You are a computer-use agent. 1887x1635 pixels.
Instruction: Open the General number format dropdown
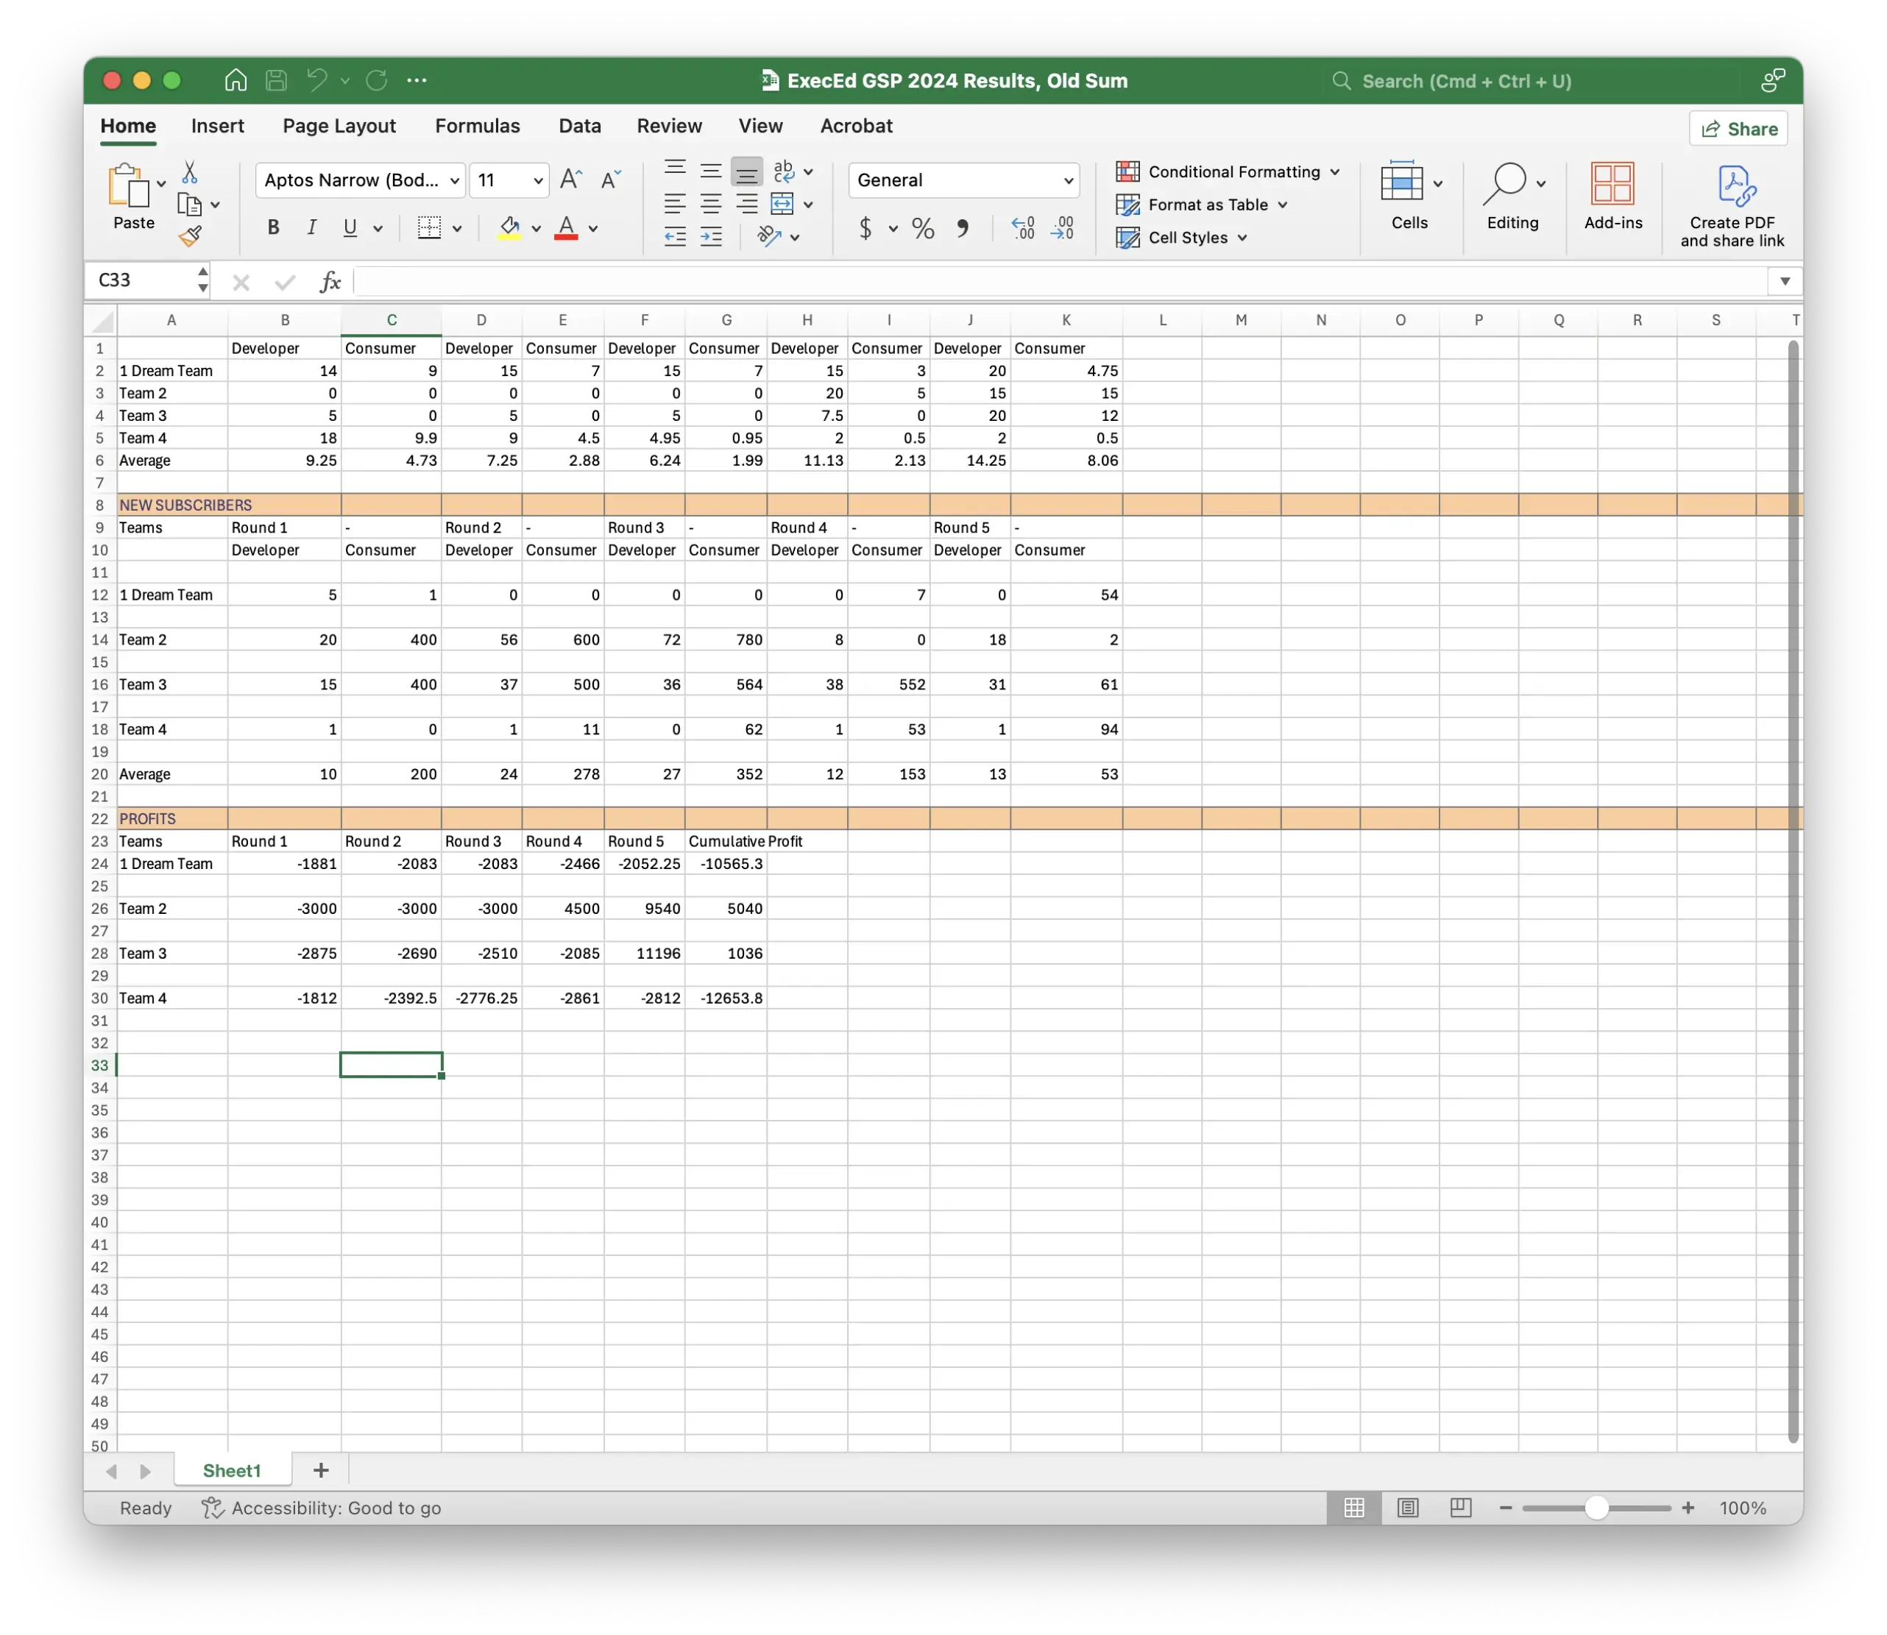(x=963, y=180)
